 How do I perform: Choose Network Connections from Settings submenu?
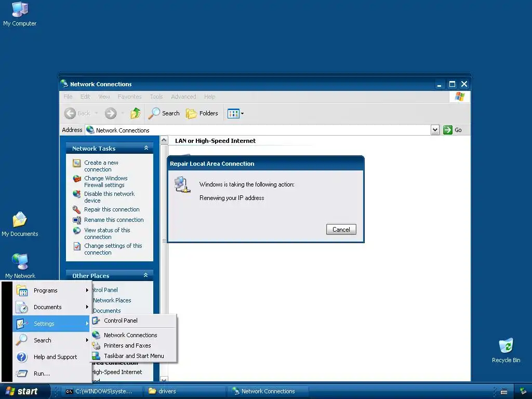(x=134, y=335)
